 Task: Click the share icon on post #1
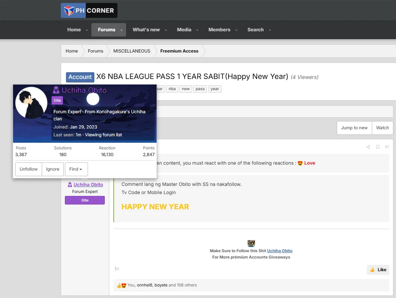coord(368,147)
